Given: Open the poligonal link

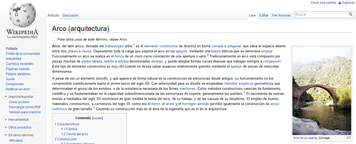Looking at the screenshot, I should [x=234, y=46].
